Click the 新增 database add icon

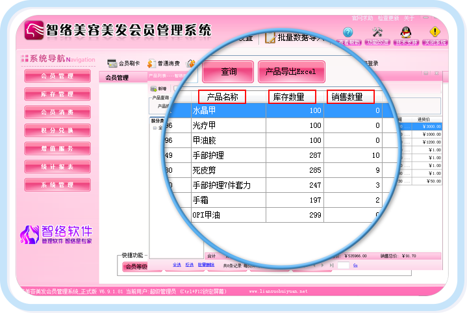153,89
